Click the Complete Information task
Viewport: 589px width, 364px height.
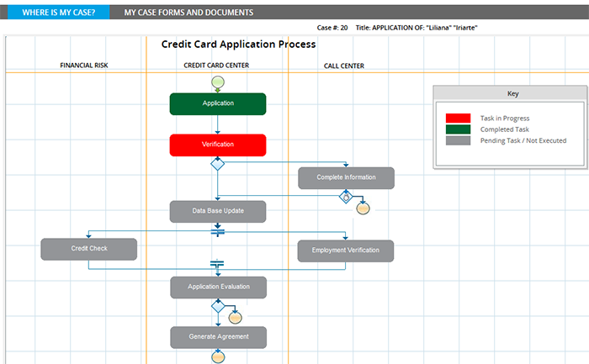[x=346, y=177]
